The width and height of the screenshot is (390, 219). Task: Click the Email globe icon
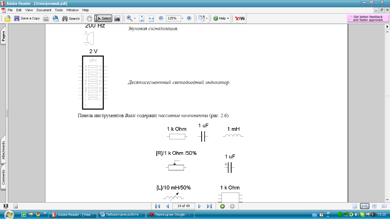pyautogui.click(x=56, y=19)
